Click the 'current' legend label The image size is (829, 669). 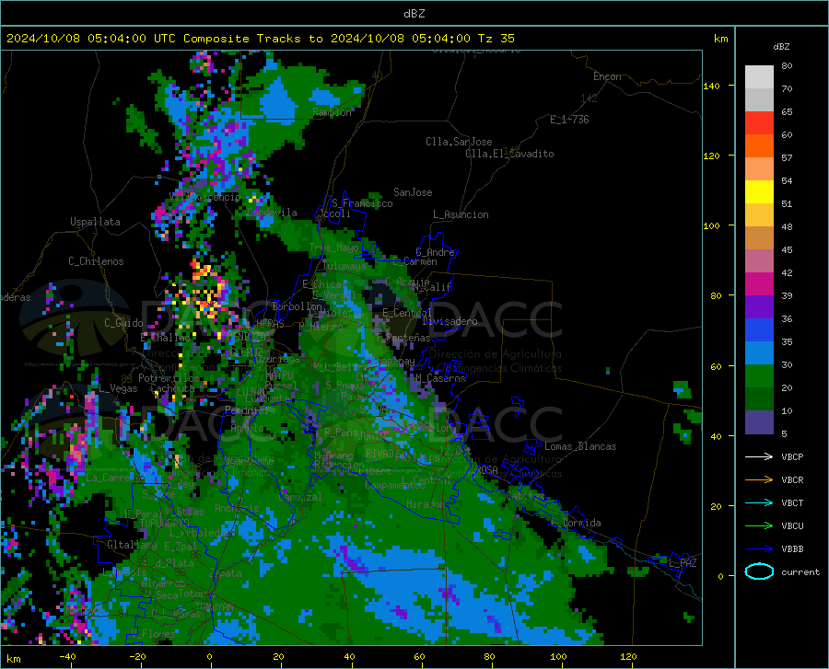800,571
